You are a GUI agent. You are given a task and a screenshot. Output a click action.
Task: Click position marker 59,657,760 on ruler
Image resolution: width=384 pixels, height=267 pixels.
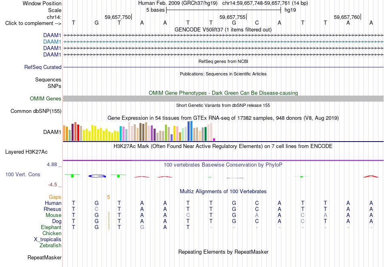click(x=347, y=17)
